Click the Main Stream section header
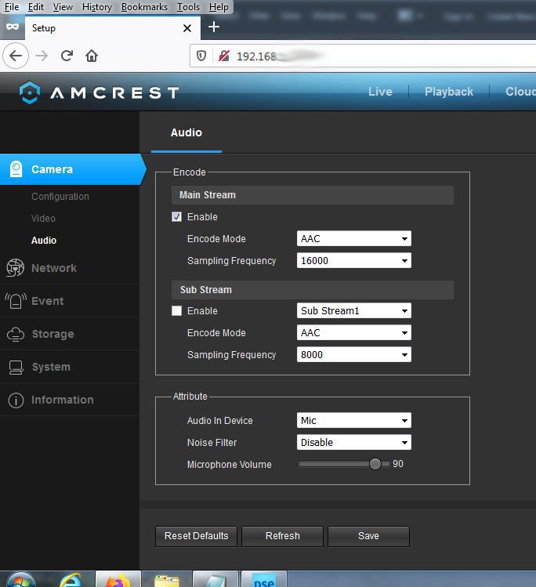This screenshot has width=536, height=587. click(x=313, y=195)
